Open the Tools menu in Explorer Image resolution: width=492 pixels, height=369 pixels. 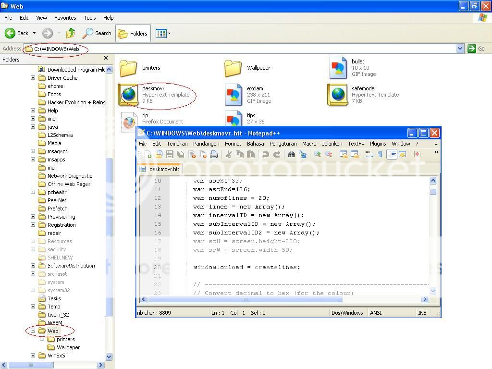coord(90,18)
